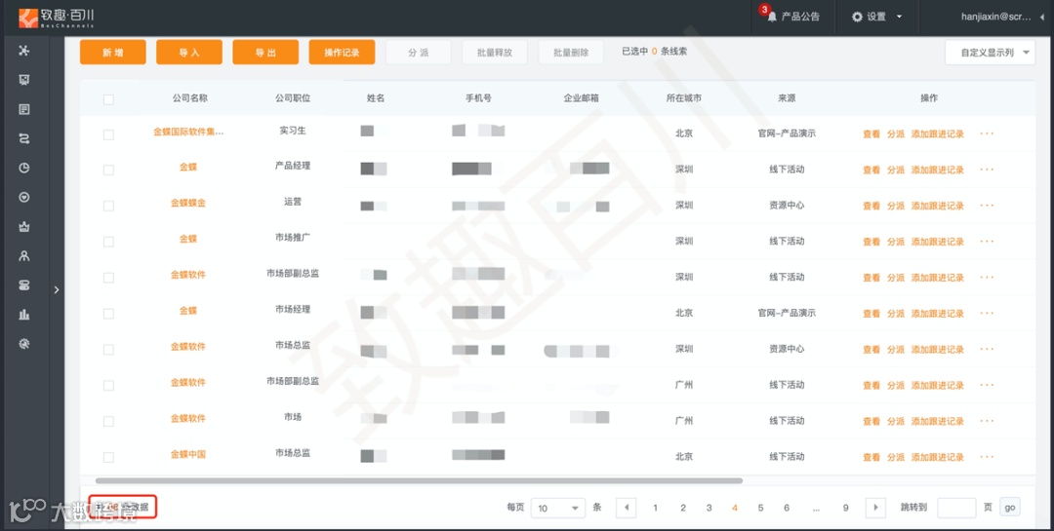
Task: Open more actions for the 运营 row
Action: point(986,206)
